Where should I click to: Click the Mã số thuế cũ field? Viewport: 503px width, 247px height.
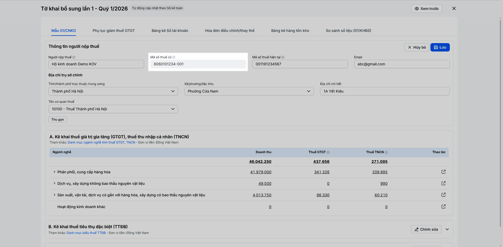tap(198, 64)
